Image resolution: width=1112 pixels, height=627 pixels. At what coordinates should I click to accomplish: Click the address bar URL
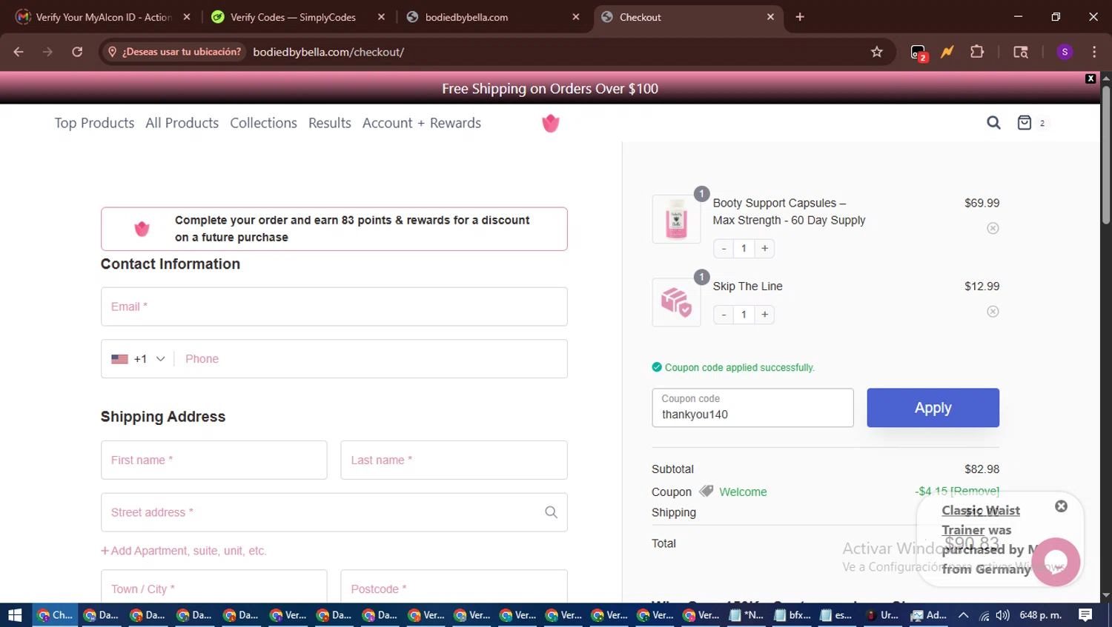(328, 52)
